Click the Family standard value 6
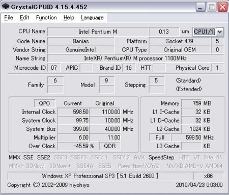This screenshot has height=195, width=229. (55, 80)
